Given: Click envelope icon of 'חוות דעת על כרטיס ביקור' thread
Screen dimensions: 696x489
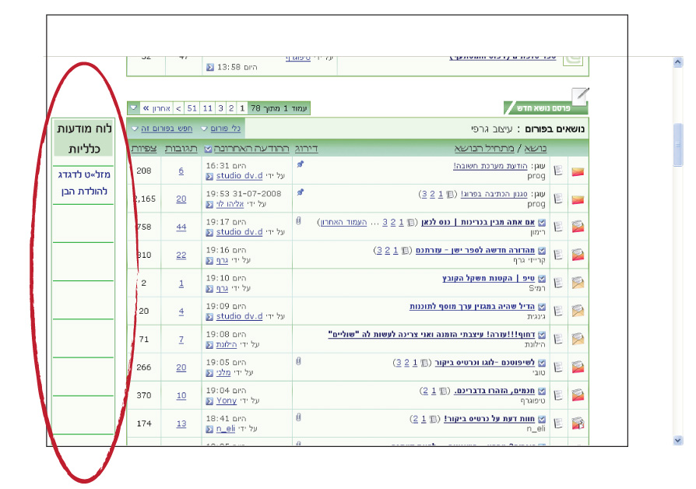Looking at the screenshot, I should coord(578,424).
